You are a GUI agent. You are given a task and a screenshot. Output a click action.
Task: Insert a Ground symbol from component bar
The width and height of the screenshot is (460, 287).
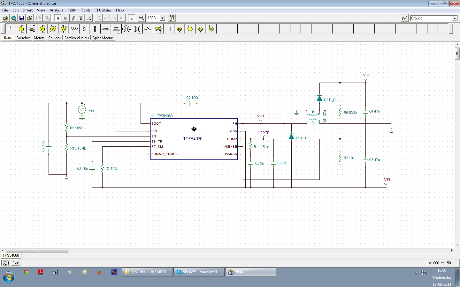[11, 29]
